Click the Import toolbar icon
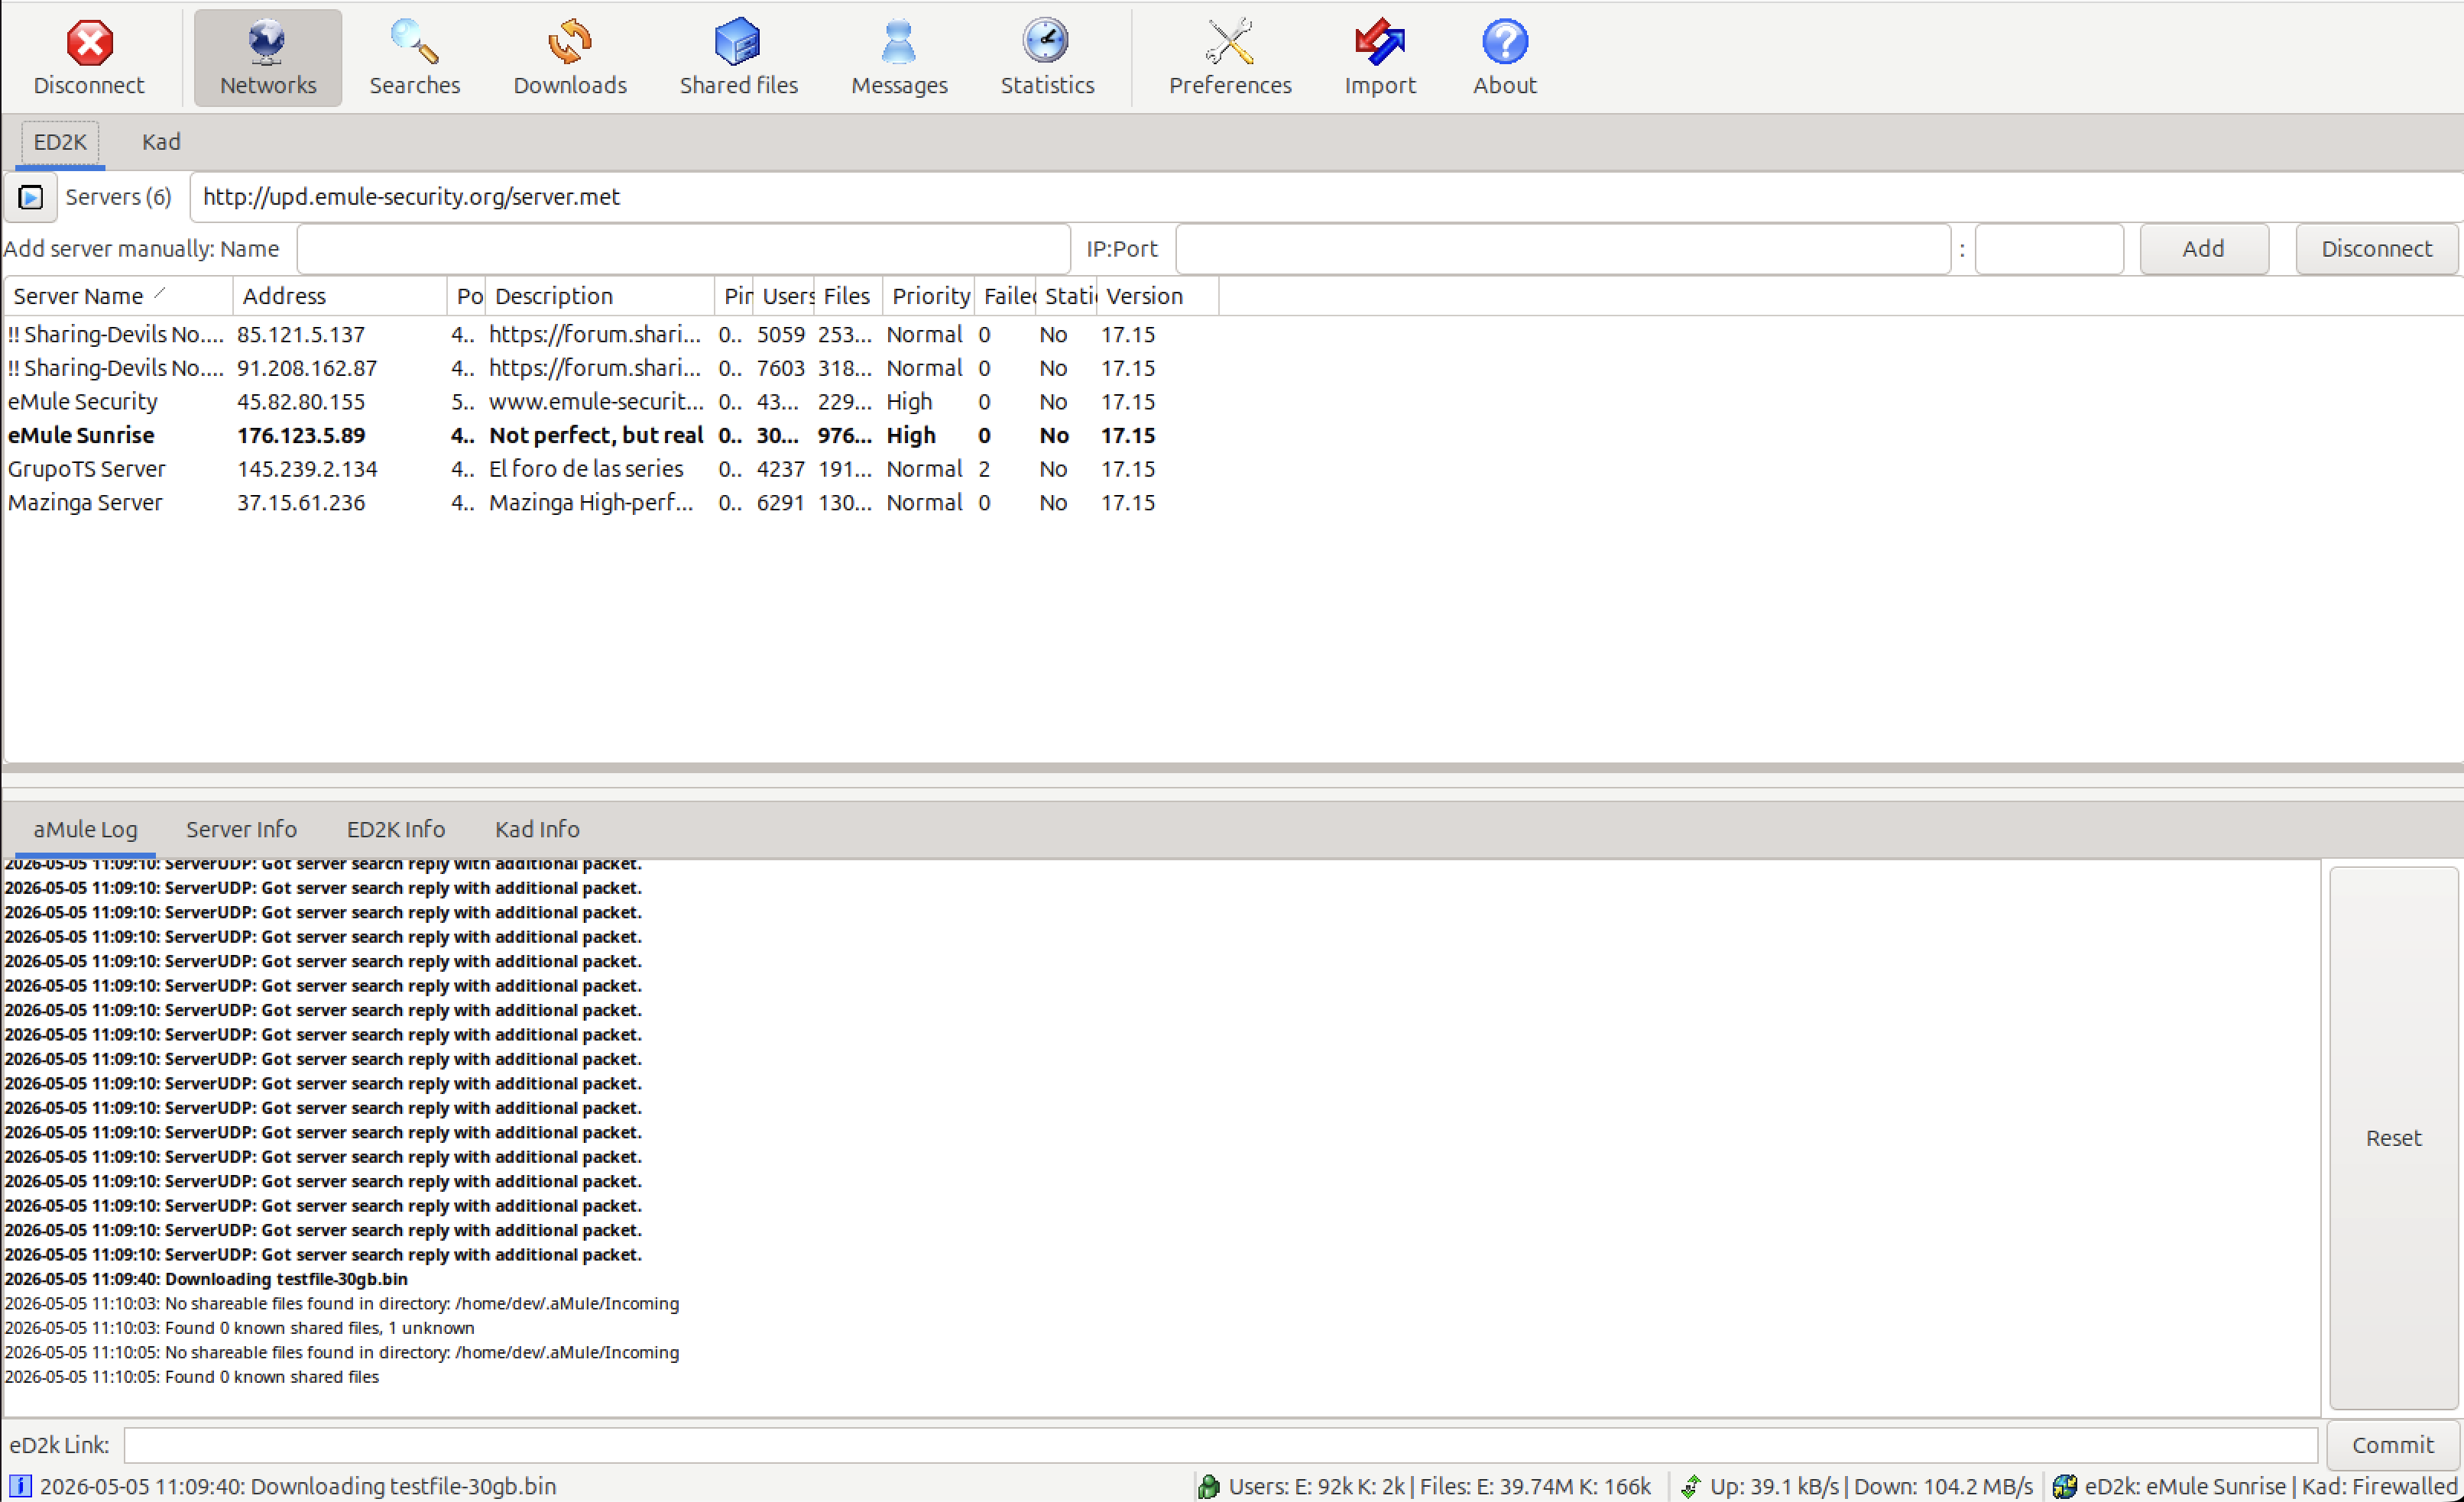The width and height of the screenshot is (2464, 1502). (x=1380, y=58)
